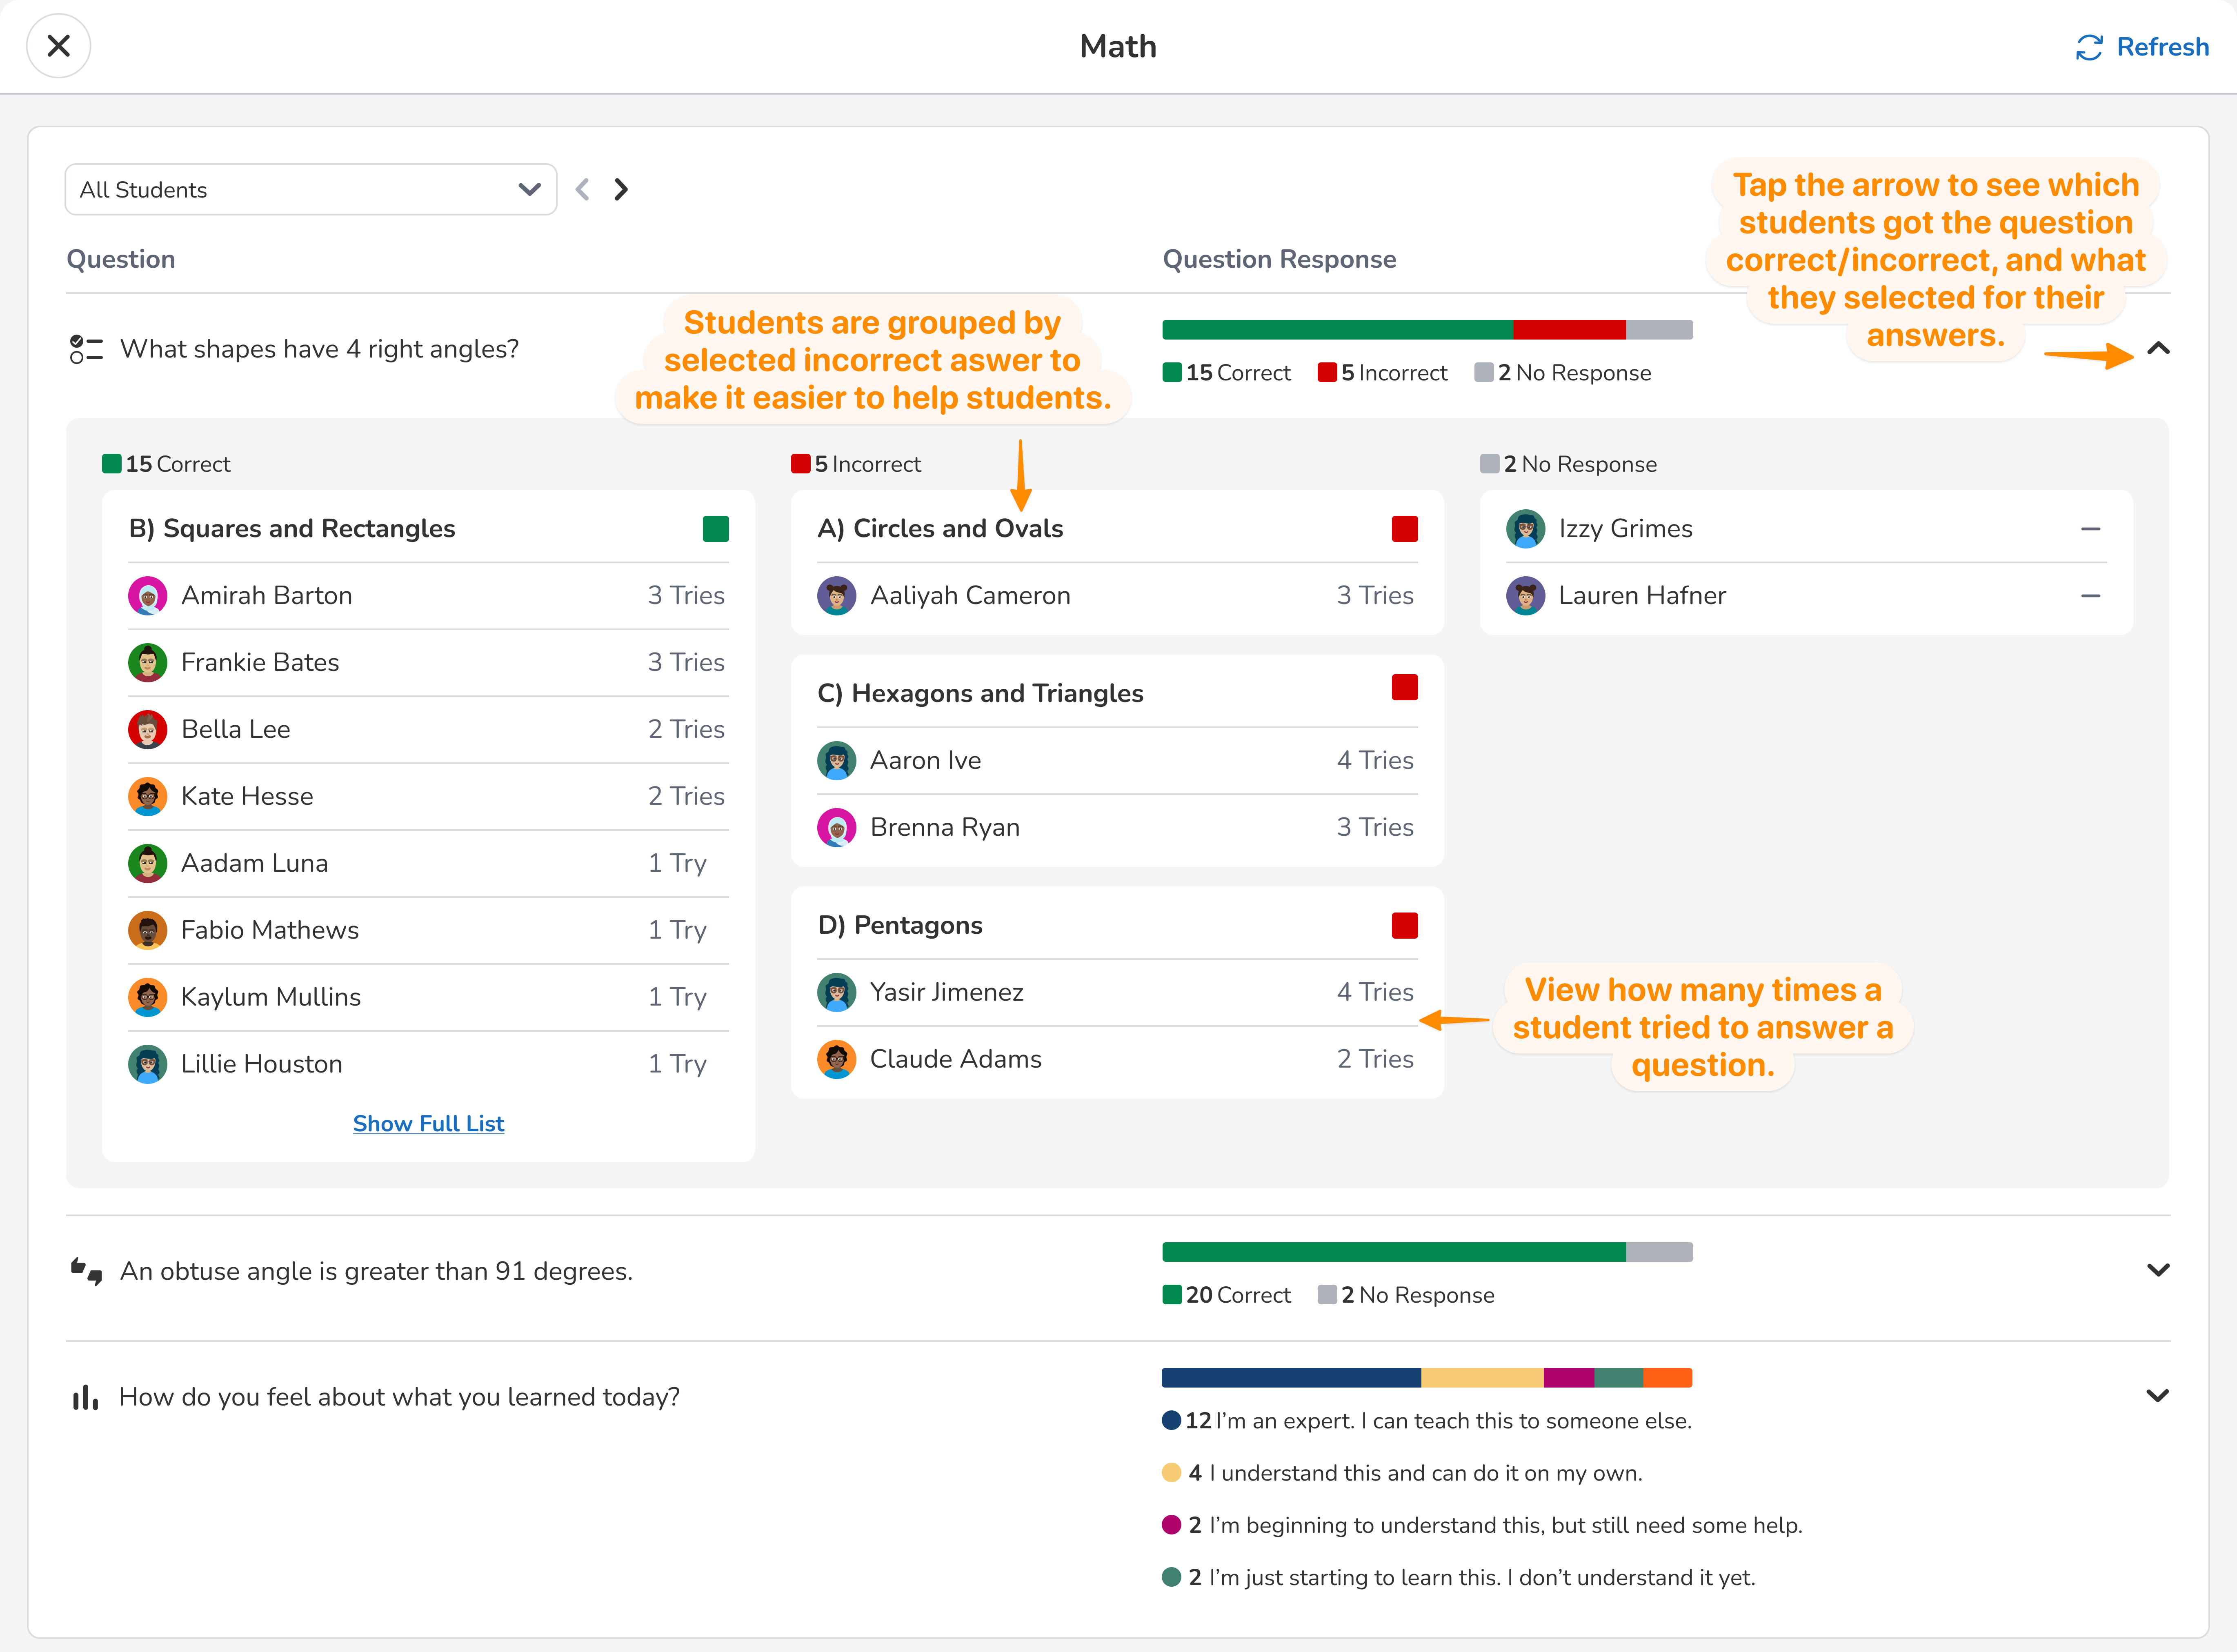Click the Show Full List link
Viewport: 2237px width, 1652px height.
coord(428,1124)
